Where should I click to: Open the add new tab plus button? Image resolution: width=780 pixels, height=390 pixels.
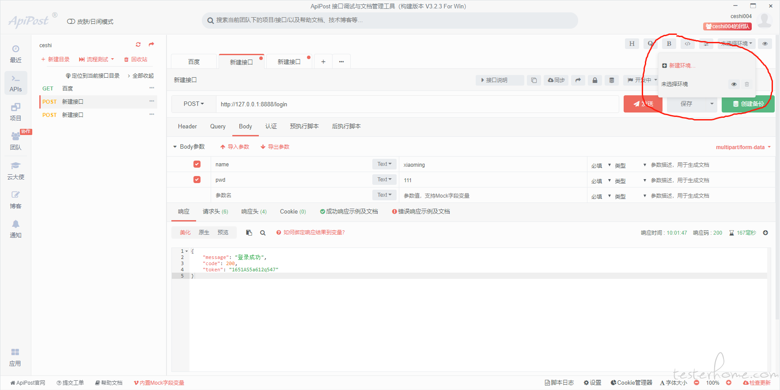coord(323,62)
